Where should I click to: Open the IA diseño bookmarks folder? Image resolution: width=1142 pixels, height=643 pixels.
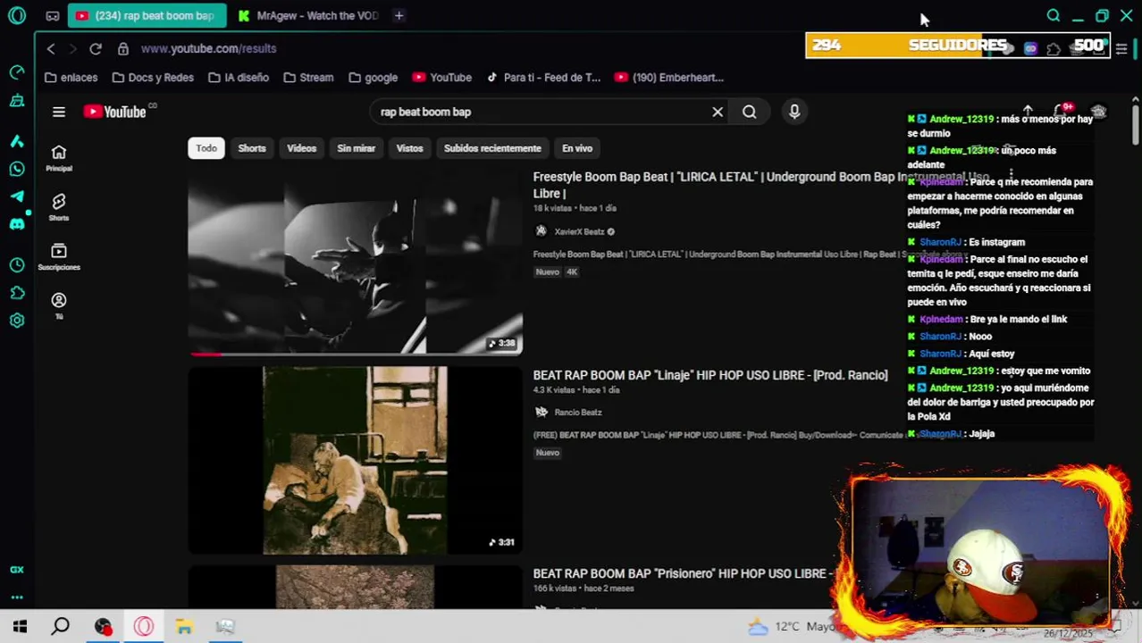click(x=238, y=78)
